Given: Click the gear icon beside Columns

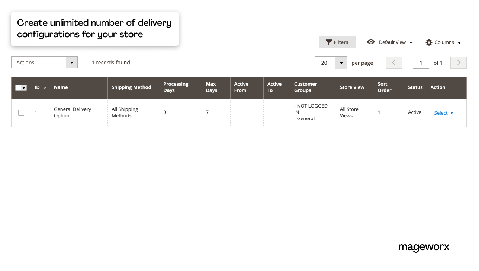Looking at the screenshot, I should (429, 42).
